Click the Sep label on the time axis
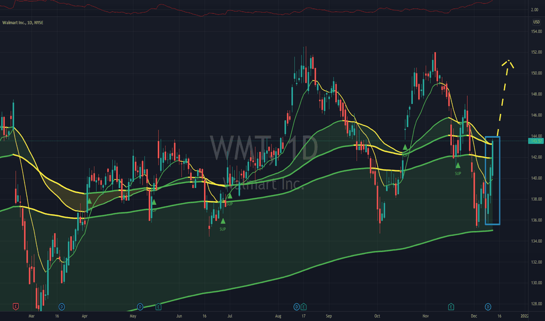Viewport: 545px width, 321px height. tap(329, 316)
